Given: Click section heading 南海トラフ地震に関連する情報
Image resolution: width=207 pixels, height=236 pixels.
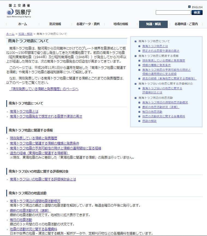Looking at the screenshot, I should pyautogui.click(x=31, y=130).
